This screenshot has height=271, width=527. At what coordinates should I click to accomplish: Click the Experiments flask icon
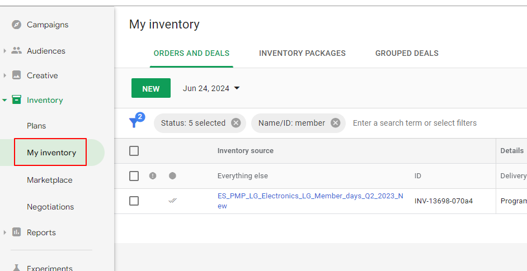point(17,268)
